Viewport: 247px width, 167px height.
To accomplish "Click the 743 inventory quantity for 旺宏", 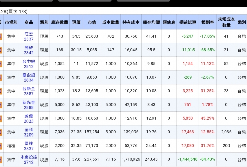I will tap(60, 36).
